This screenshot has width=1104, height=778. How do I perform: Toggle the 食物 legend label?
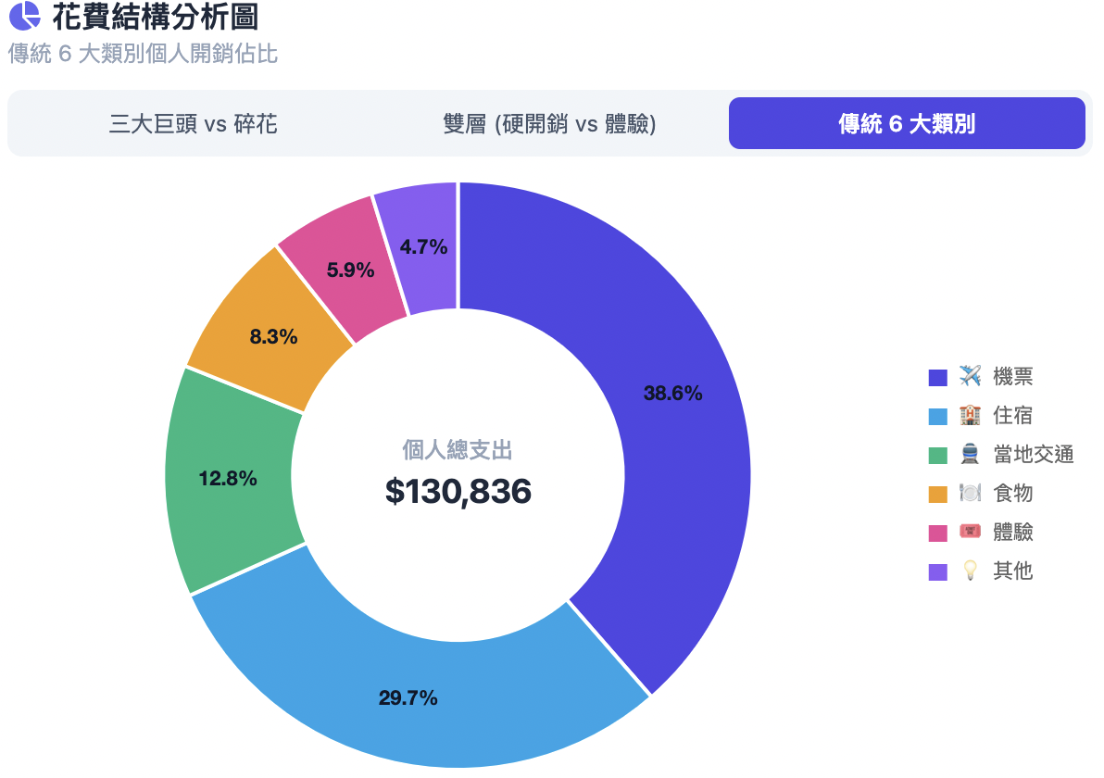(x=1012, y=493)
